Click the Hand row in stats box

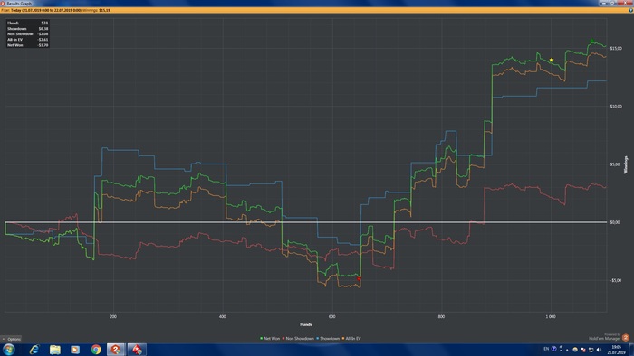[27, 23]
